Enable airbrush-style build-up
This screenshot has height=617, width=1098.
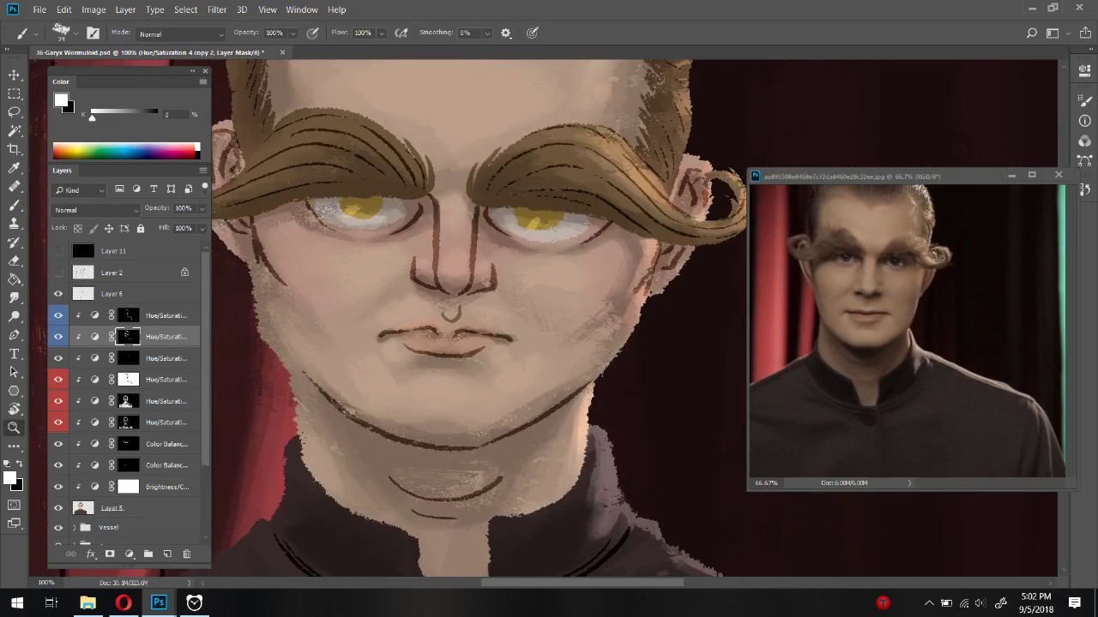click(x=401, y=33)
